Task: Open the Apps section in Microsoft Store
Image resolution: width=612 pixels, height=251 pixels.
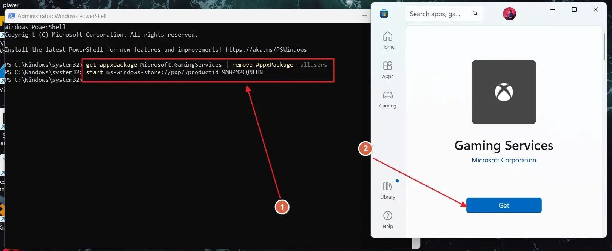Action: pyautogui.click(x=388, y=70)
